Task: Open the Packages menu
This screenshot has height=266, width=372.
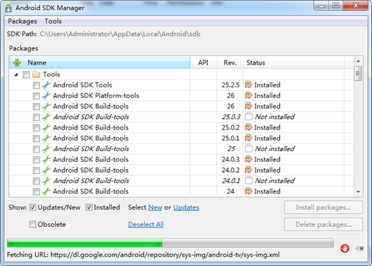Action: 23,21
